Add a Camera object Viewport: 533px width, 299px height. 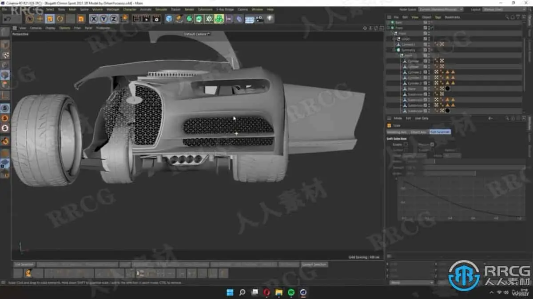(x=259, y=19)
